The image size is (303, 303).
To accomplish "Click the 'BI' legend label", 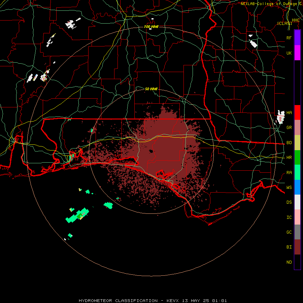I will coord(289,247).
